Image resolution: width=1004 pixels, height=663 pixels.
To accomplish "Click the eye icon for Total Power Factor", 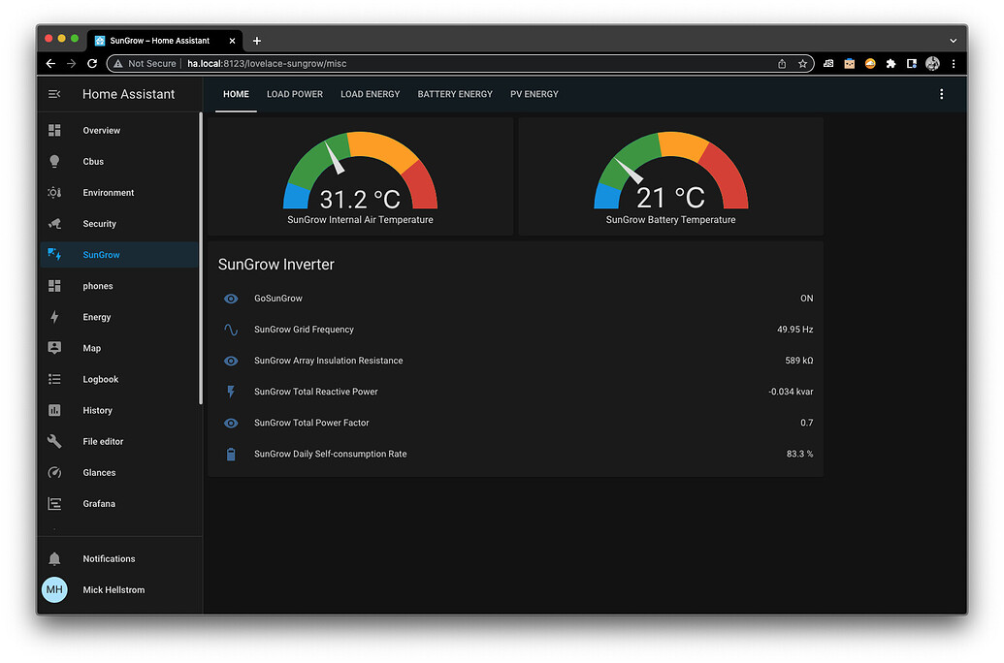I will (x=231, y=423).
